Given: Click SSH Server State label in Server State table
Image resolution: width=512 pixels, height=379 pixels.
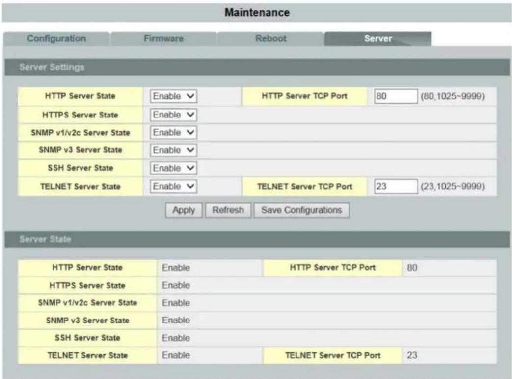Looking at the screenshot, I should (x=87, y=338).
